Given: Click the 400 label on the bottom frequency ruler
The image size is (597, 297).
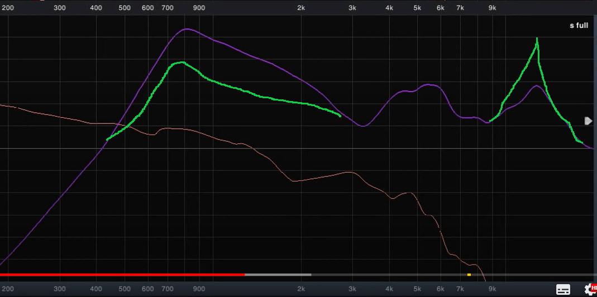Looking at the screenshot, I should (96, 289).
